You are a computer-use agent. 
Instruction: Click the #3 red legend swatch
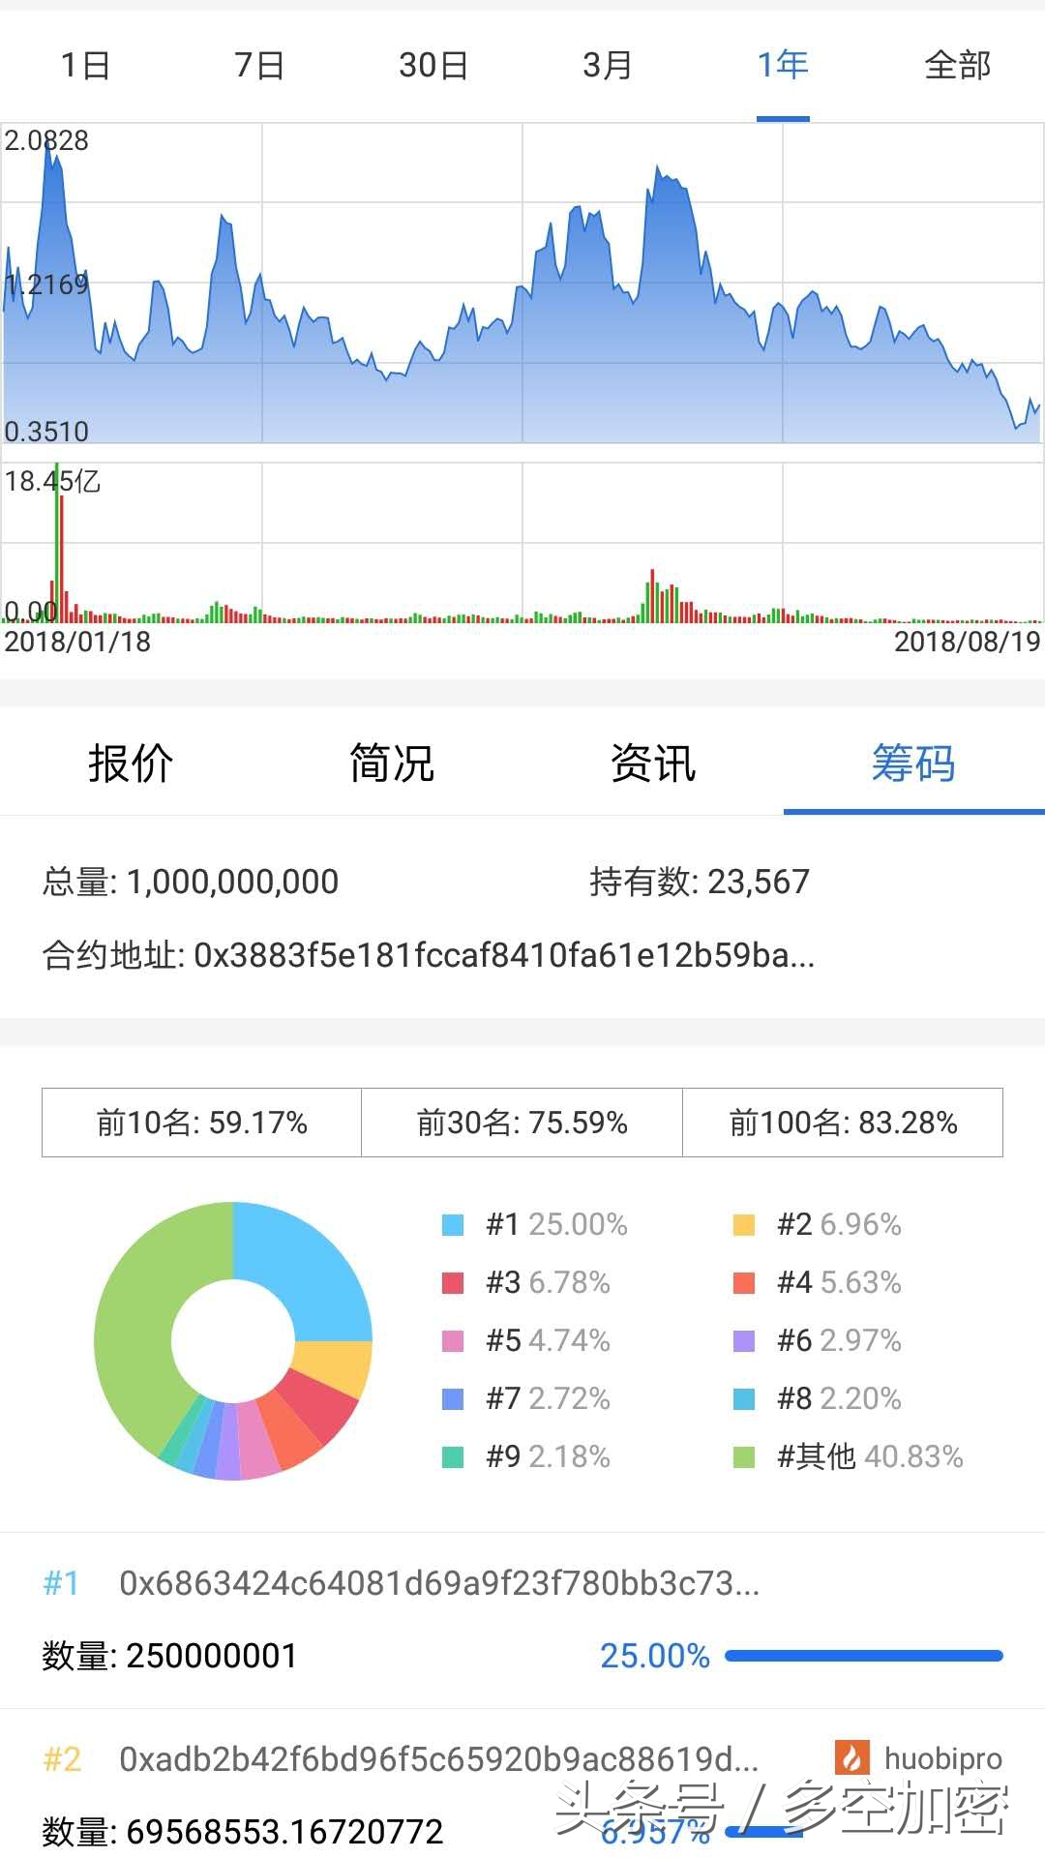(453, 1283)
